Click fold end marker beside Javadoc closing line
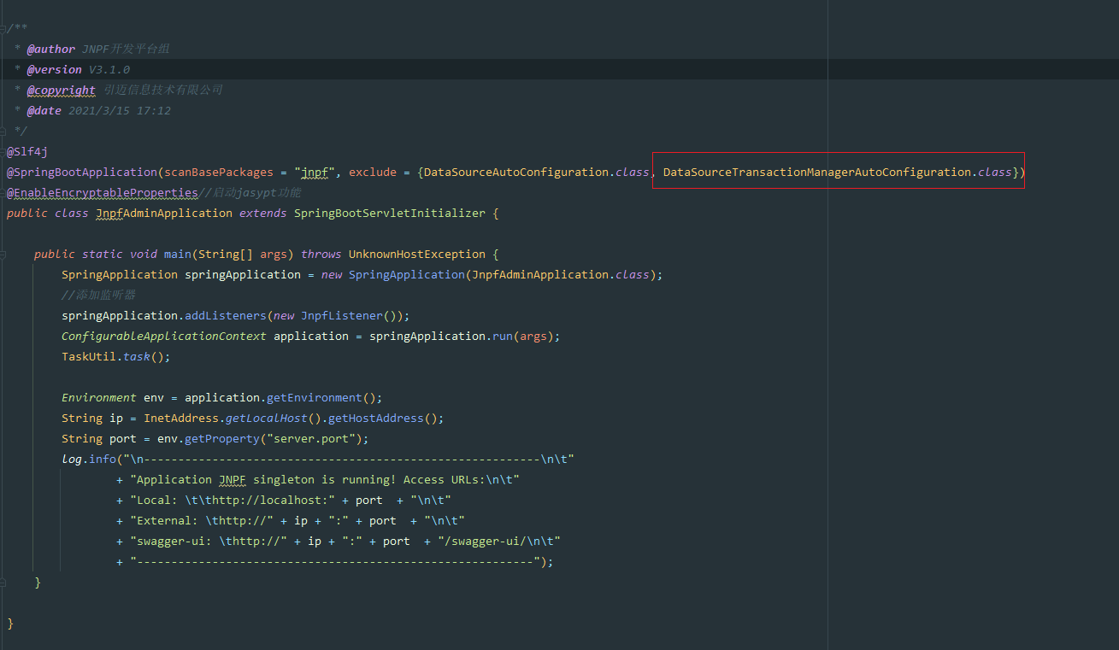The height and width of the screenshot is (650, 1119). point(3,131)
